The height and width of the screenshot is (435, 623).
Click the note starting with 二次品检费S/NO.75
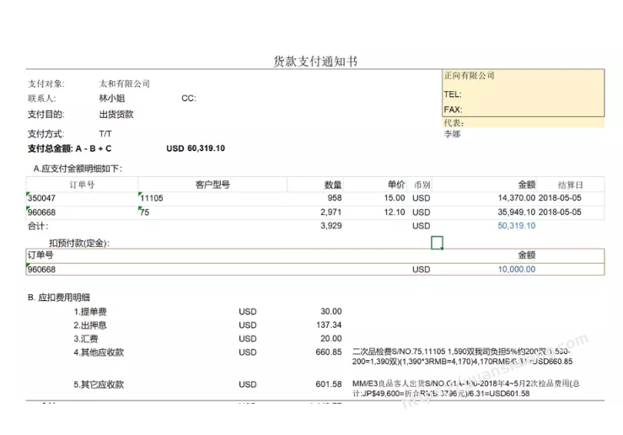(x=462, y=357)
